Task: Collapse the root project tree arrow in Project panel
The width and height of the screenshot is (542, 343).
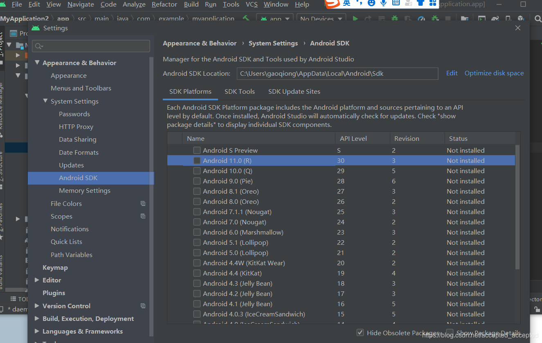Action: pos(9,45)
